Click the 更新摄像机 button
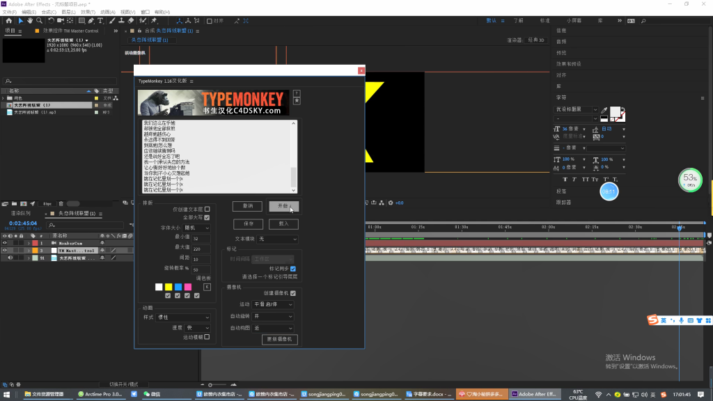This screenshot has width=713, height=401. [x=280, y=339]
